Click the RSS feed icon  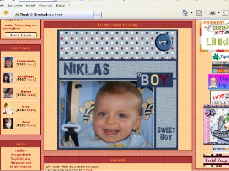click(199, 13)
